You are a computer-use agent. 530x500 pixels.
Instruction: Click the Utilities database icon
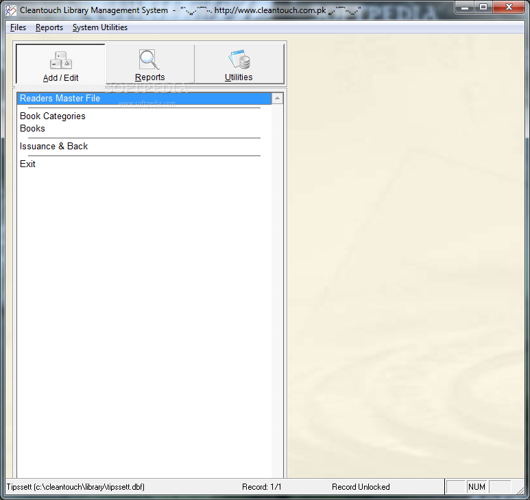click(239, 59)
